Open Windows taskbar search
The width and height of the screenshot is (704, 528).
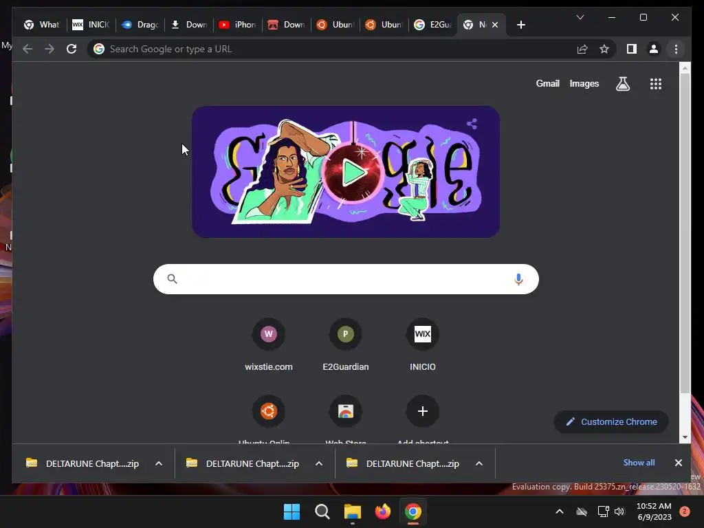point(322,511)
